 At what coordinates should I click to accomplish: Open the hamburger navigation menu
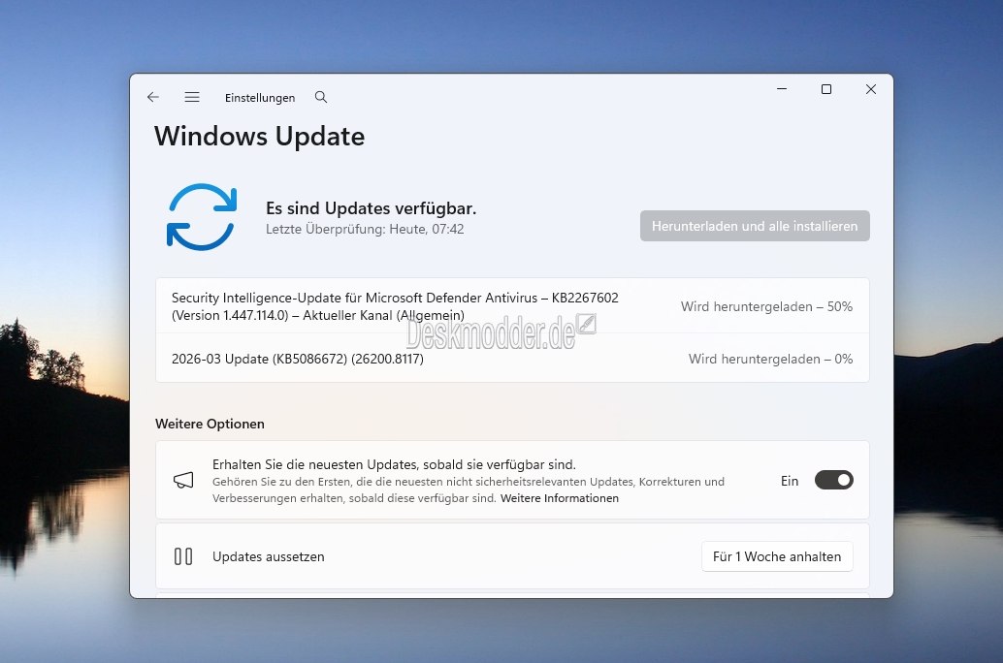(x=192, y=98)
